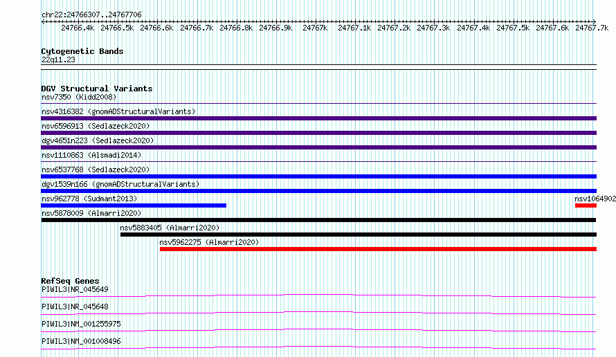
Task: Click the 24766.5k ruler tick label
Action: click(x=117, y=28)
